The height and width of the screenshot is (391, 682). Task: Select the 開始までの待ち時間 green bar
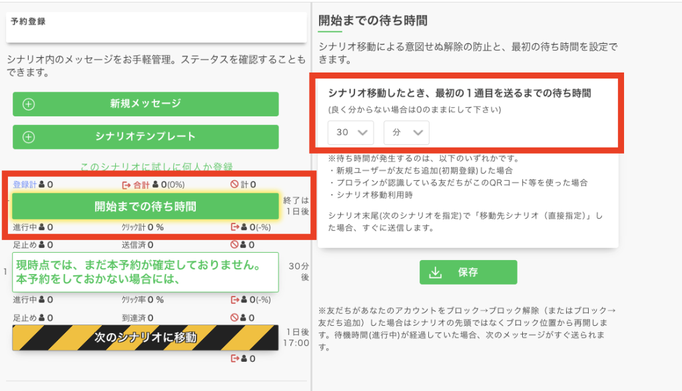pyautogui.click(x=145, y=206)
